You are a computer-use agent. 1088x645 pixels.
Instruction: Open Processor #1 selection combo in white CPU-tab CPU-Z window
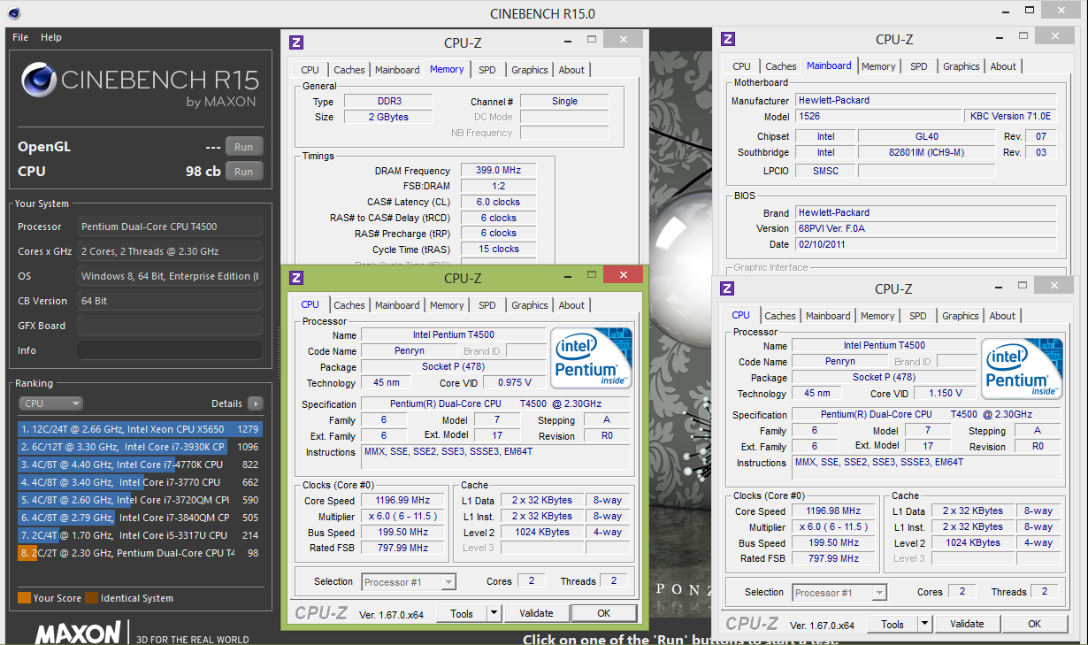coord(839,592)
